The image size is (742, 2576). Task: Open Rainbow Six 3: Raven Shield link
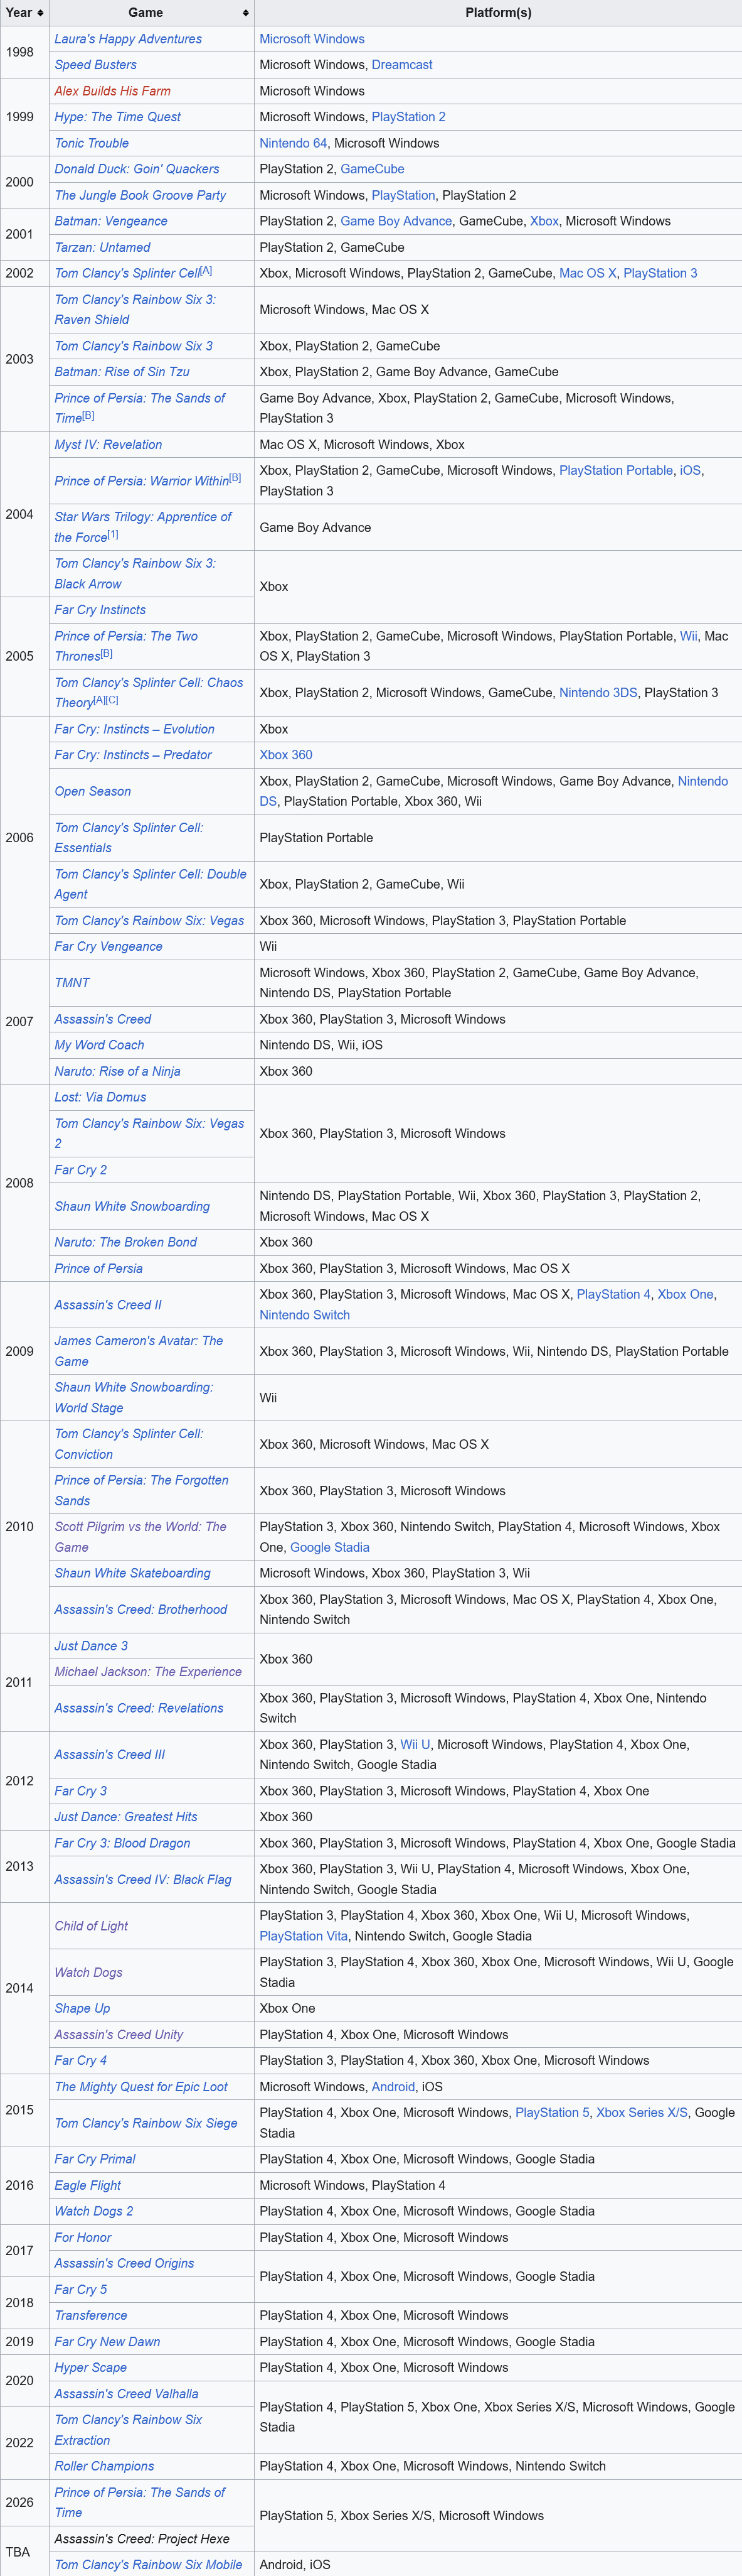coord(135,309)
